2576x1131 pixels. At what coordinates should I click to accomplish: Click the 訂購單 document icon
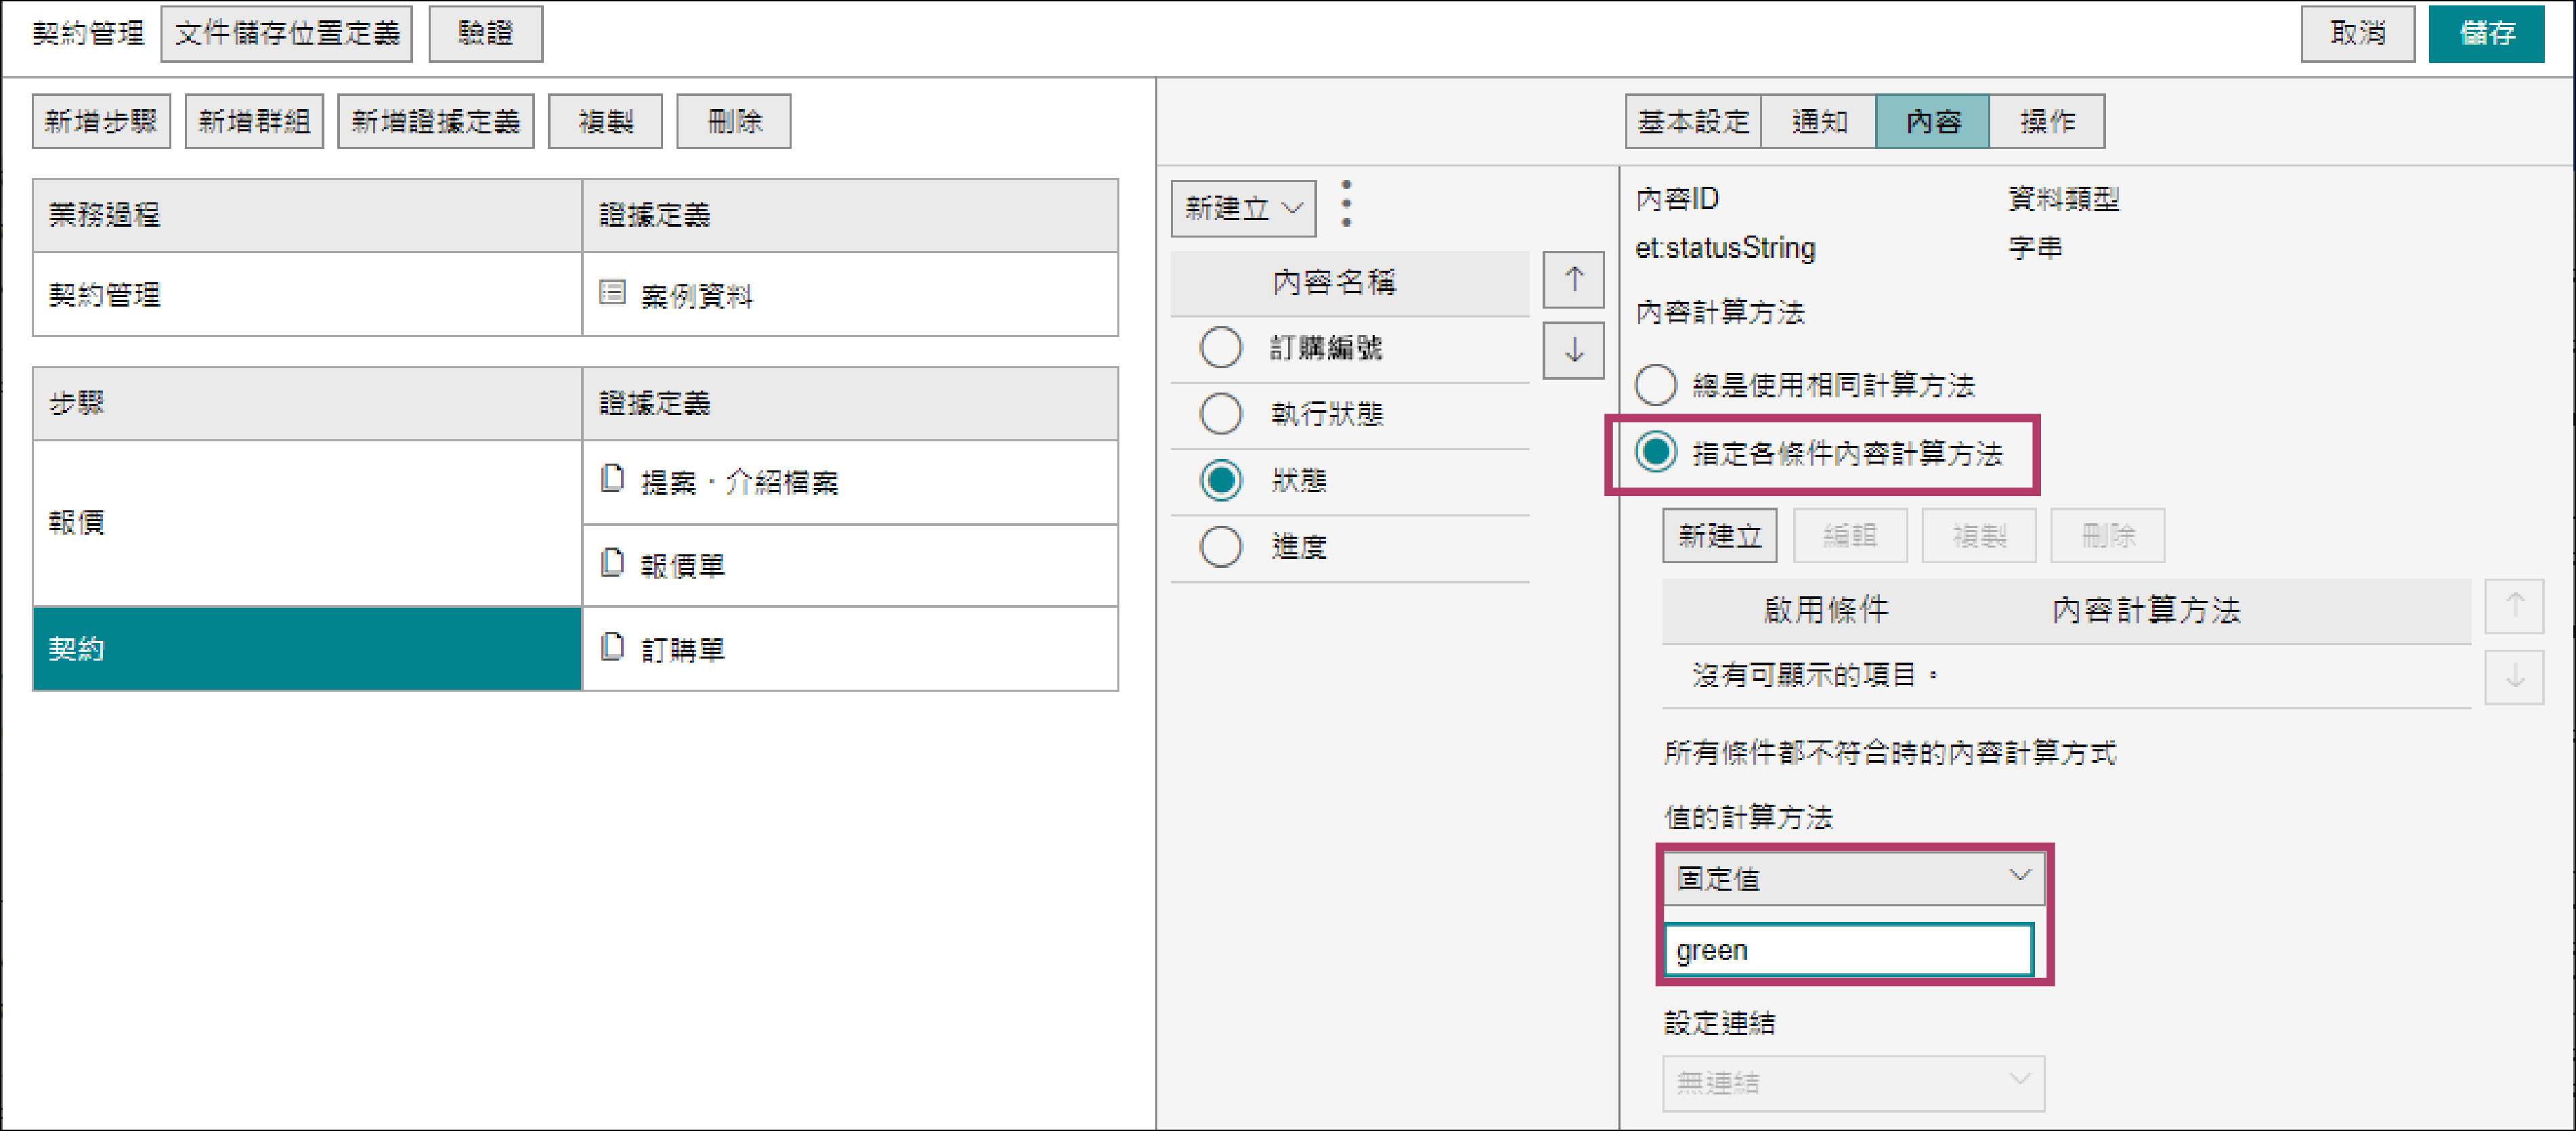[612, 648]
